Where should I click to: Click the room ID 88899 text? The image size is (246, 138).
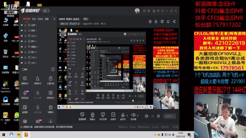(x=96, y=24)
